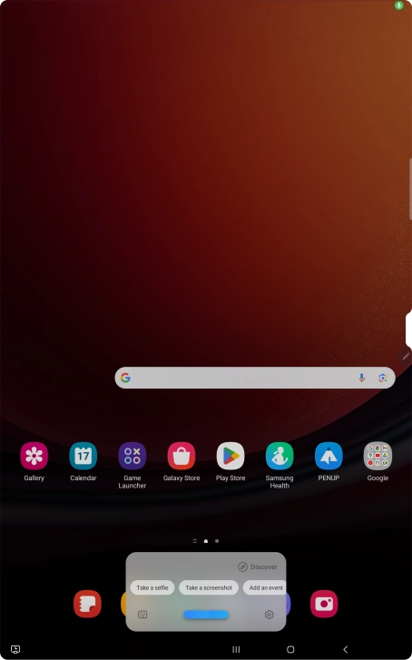Tap the screen icon in navigation bar corner

pos(15,649)
